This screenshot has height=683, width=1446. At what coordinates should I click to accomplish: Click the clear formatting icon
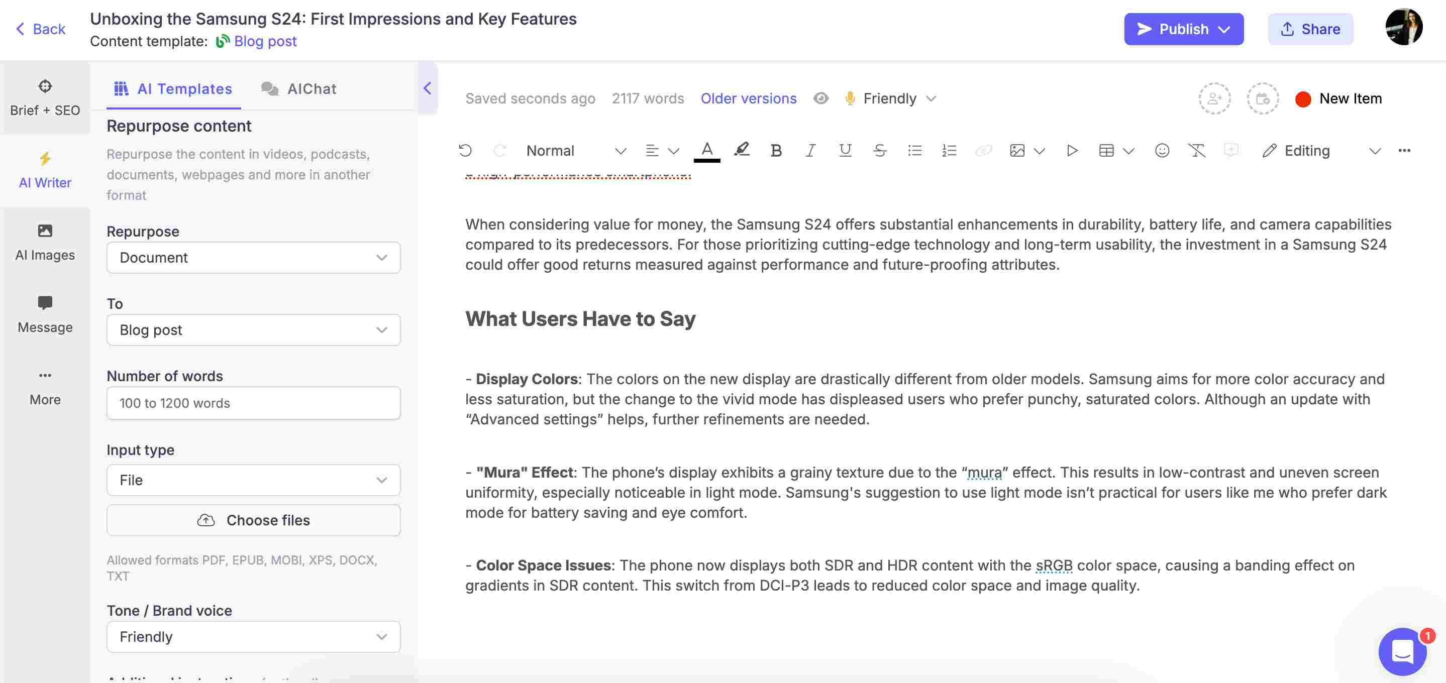pos(1196,150)
